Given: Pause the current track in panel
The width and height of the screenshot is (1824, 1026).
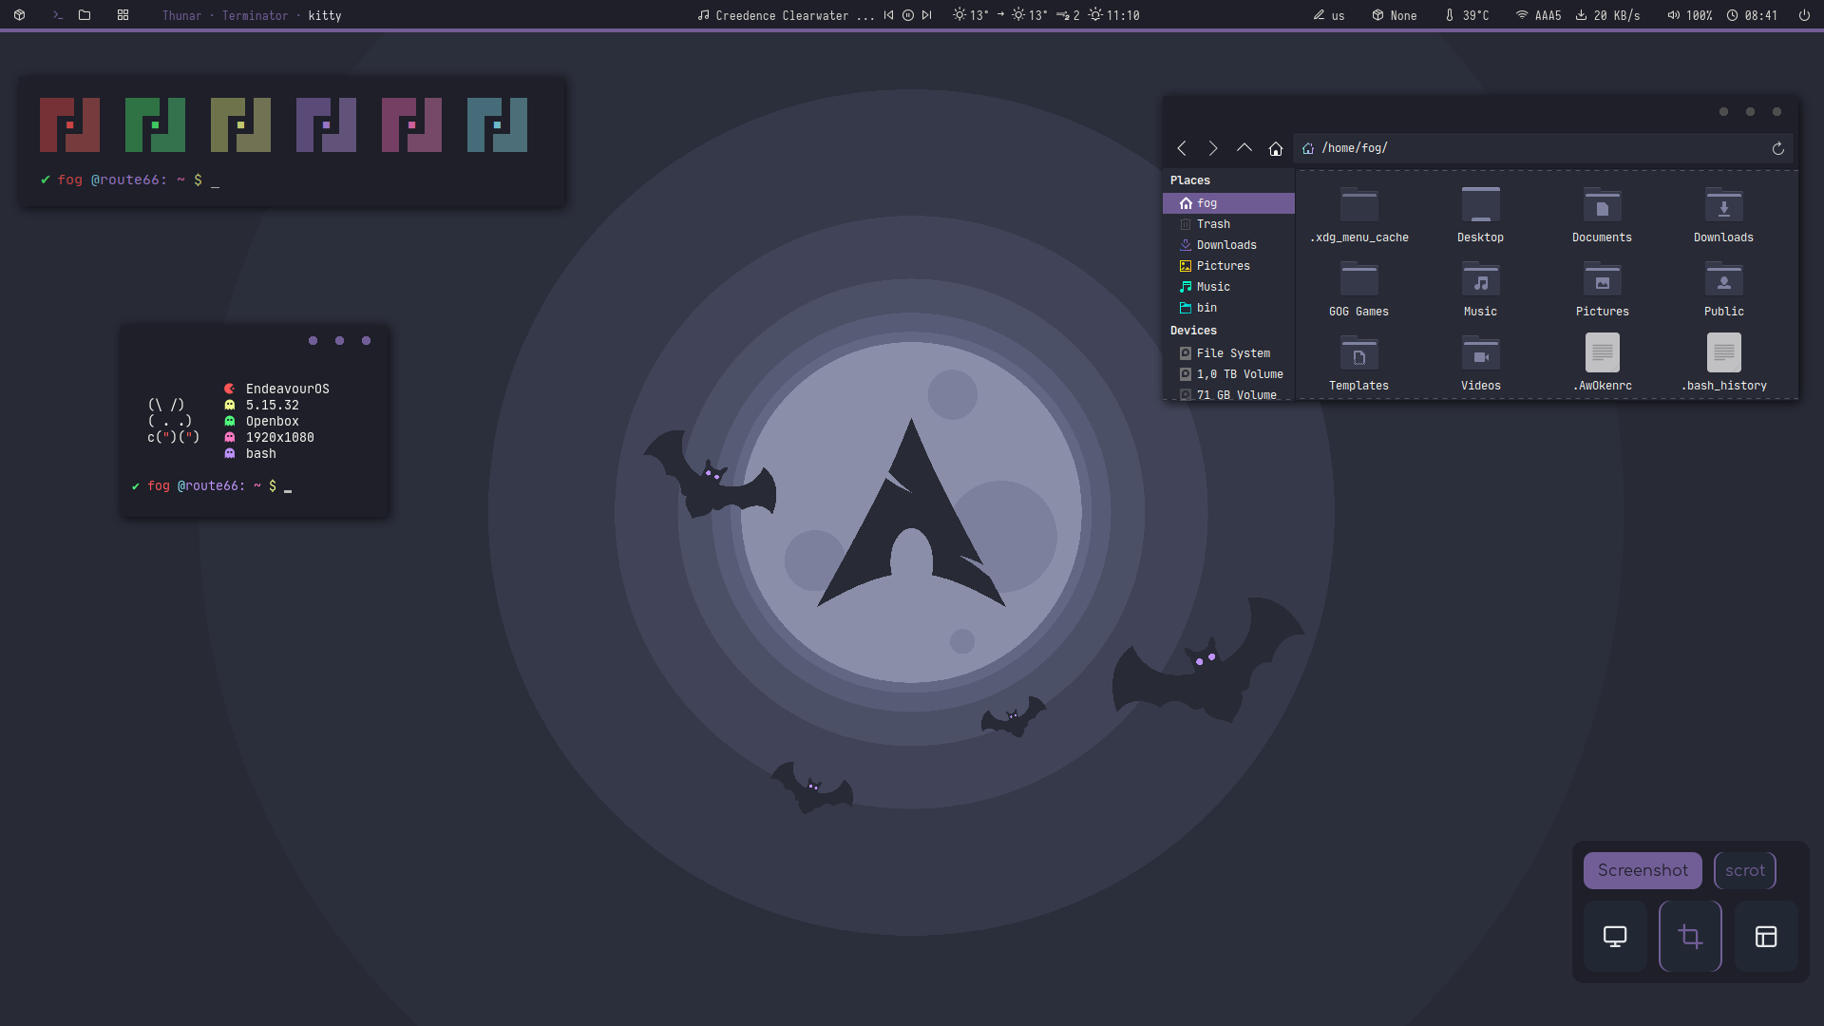Looking at the screenshot, I should pyautogui.click(x=908, y=15).
